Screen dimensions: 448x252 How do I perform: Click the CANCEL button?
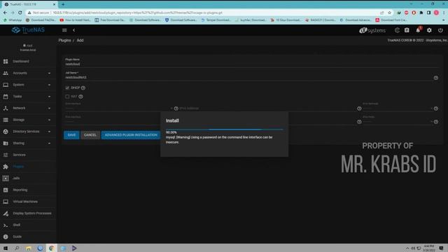click(90, 135)
